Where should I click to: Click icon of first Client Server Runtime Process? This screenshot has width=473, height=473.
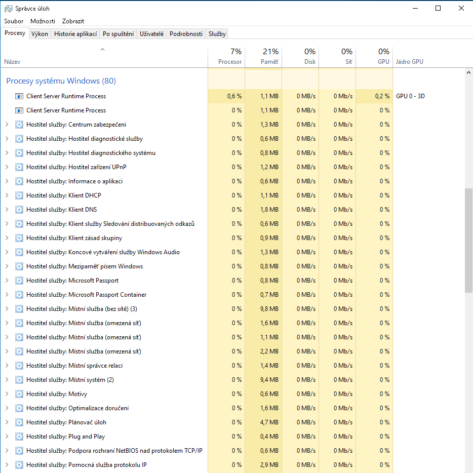point(19,96)
